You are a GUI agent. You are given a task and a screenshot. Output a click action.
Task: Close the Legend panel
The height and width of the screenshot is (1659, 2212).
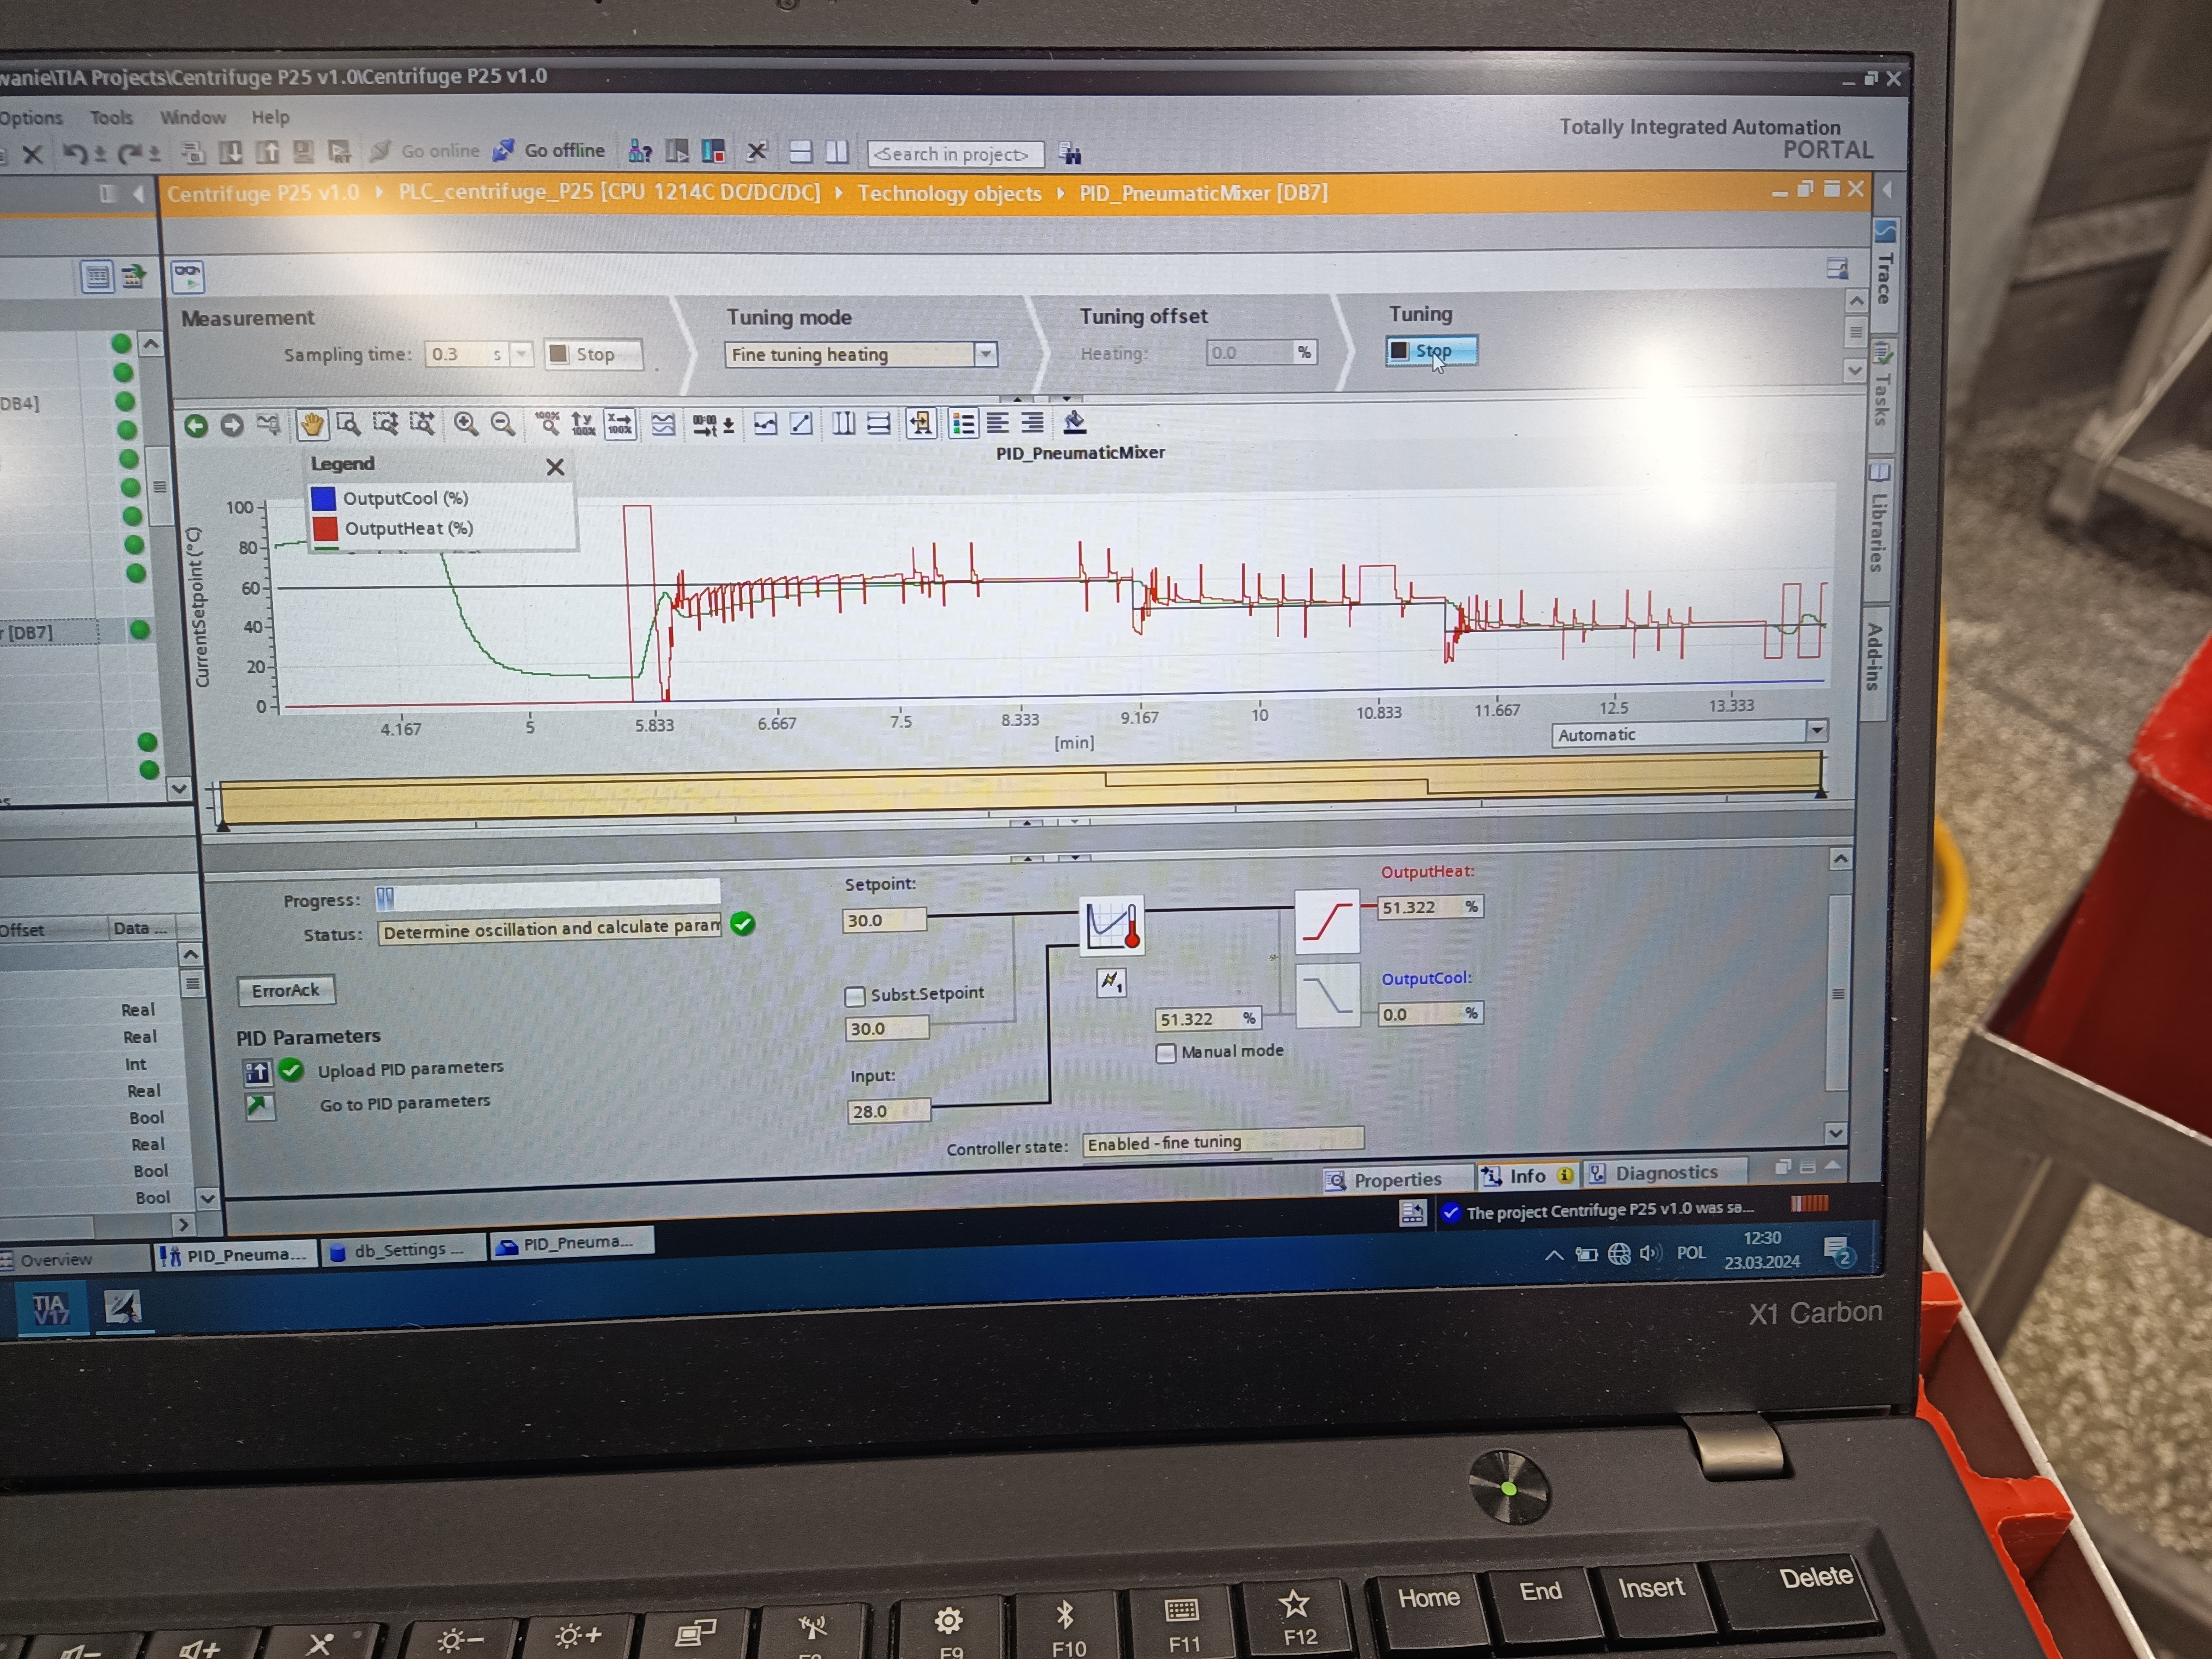click(555, 467)
